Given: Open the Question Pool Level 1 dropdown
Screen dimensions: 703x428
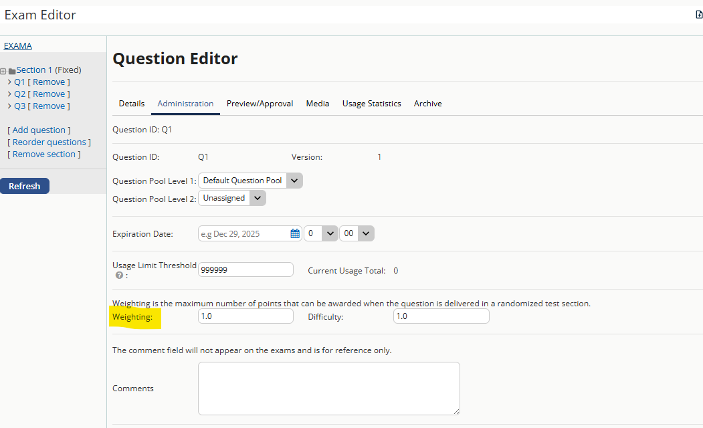Looking at the screenshot, I should (x=251, y=181).
